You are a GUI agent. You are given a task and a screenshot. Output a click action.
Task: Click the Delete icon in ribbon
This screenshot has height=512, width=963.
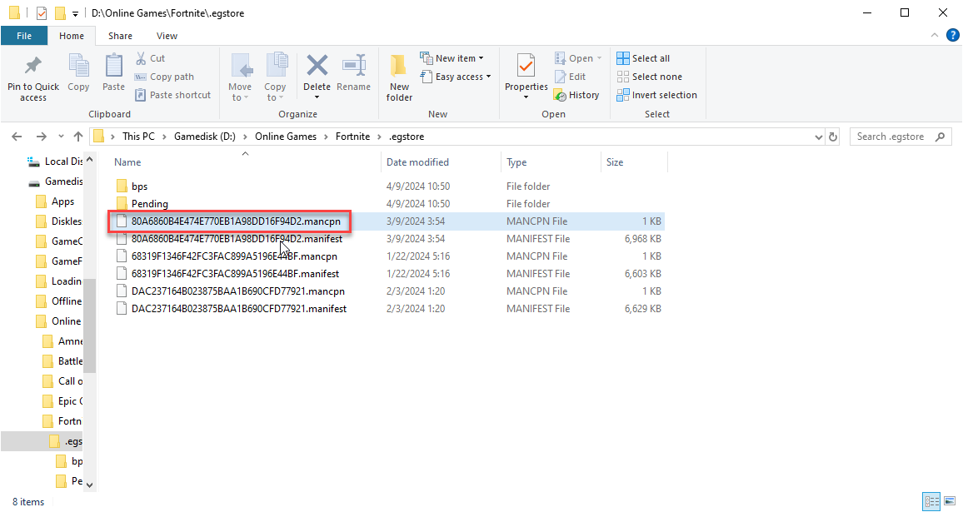tap(317, 67)
